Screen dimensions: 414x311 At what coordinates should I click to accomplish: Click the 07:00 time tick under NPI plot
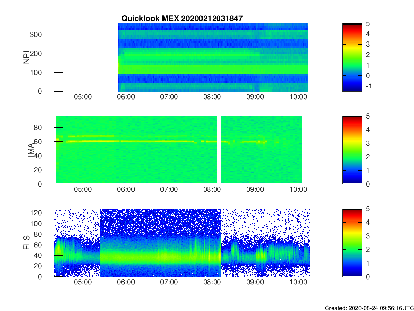coord(169,97)
